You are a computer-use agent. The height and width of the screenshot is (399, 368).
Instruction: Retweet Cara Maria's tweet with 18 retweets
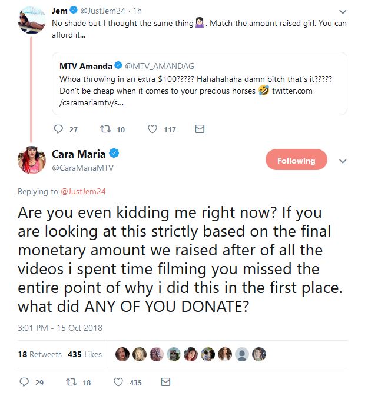point(71,383)
